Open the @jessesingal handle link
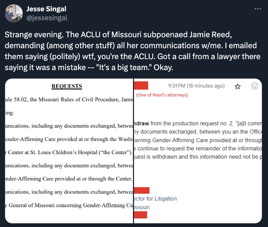 pos(47,18)
